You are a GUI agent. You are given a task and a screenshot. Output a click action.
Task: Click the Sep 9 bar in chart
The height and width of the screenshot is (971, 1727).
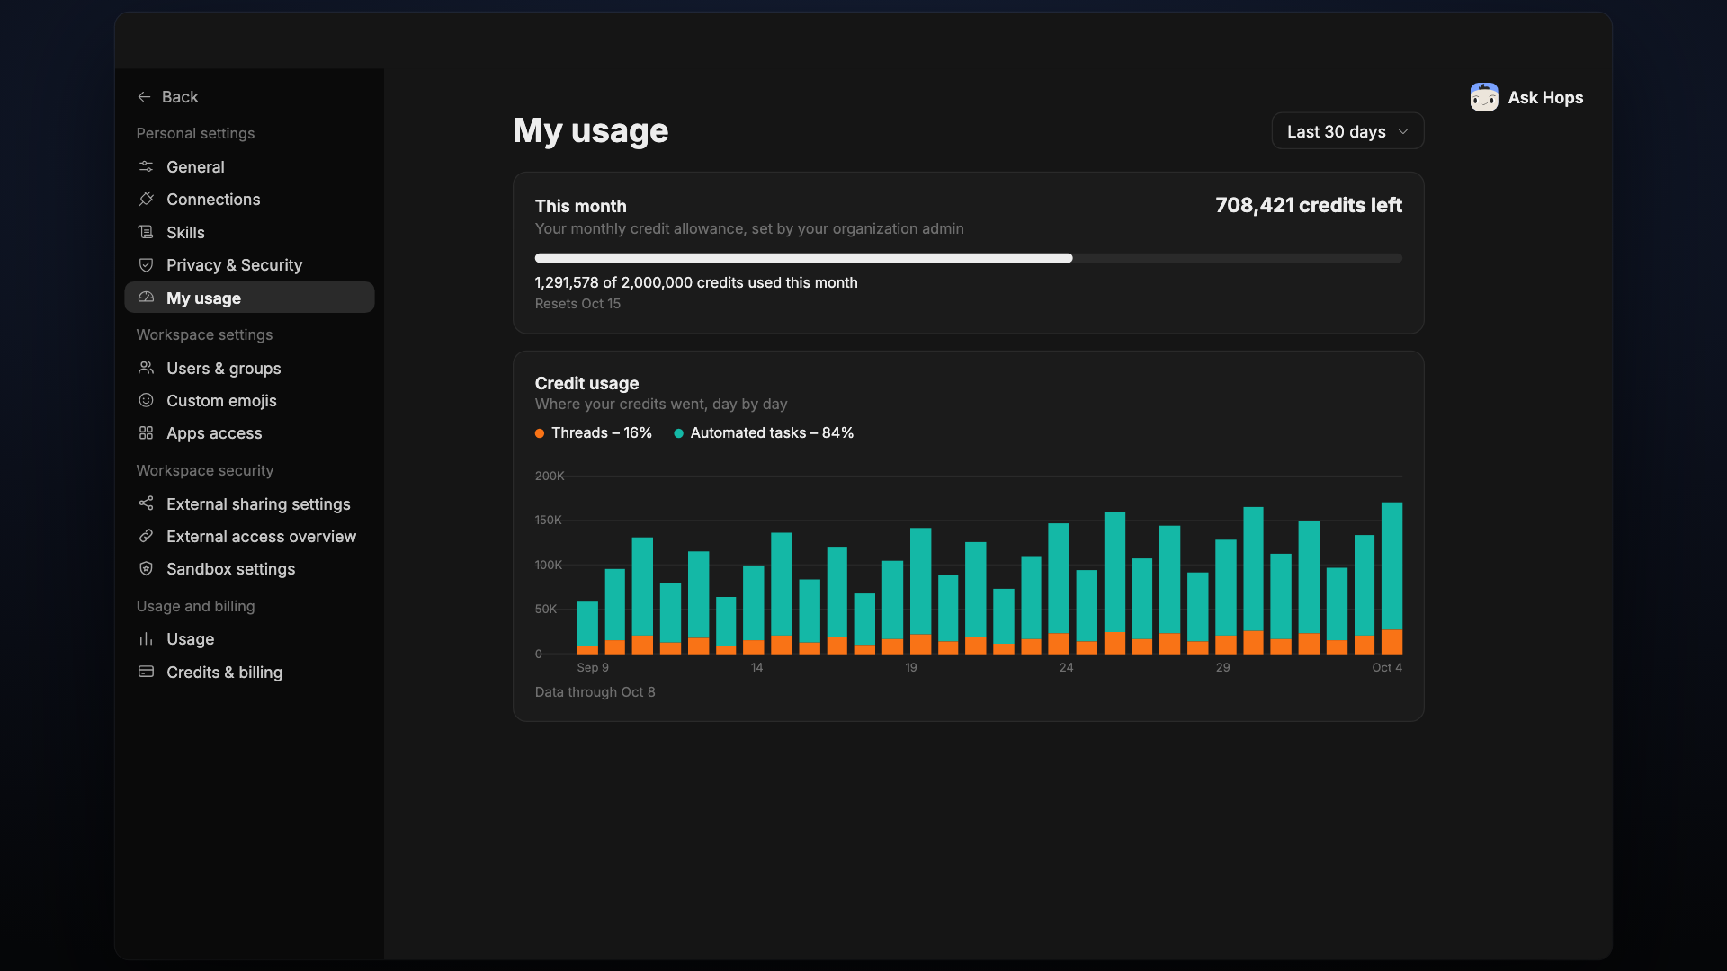[587, 628]
